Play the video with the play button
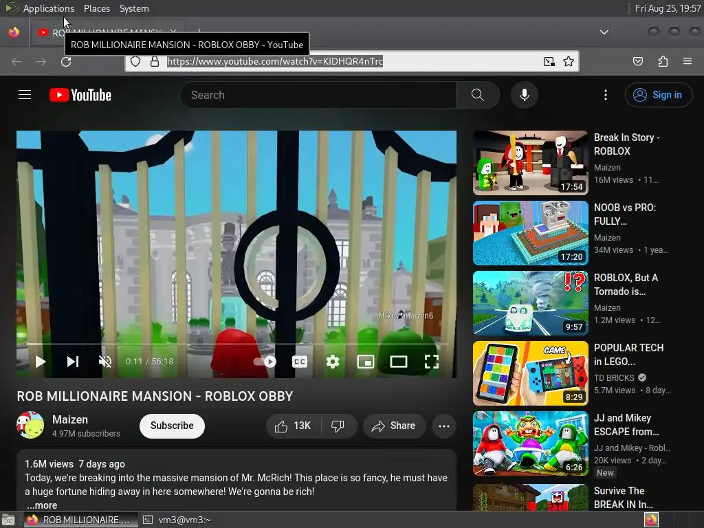 pyautogui.click(x=41, y=362)
